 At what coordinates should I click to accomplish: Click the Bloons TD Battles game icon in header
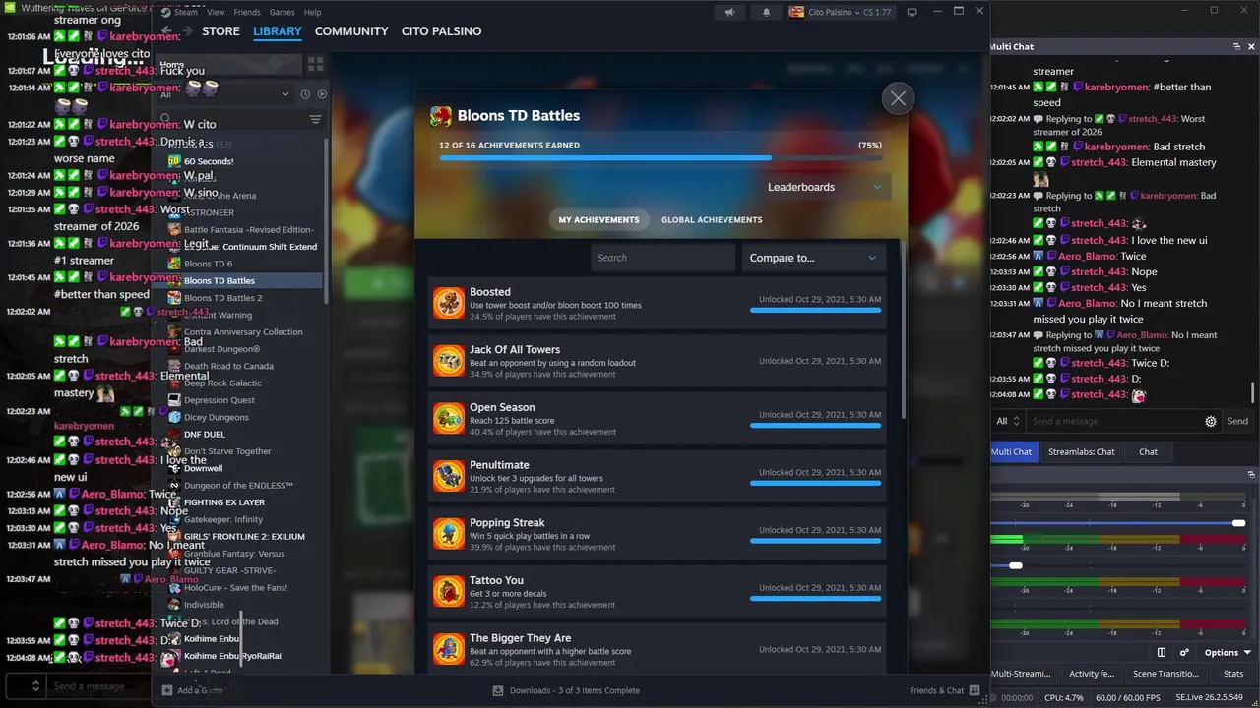[x=441, y=116]
